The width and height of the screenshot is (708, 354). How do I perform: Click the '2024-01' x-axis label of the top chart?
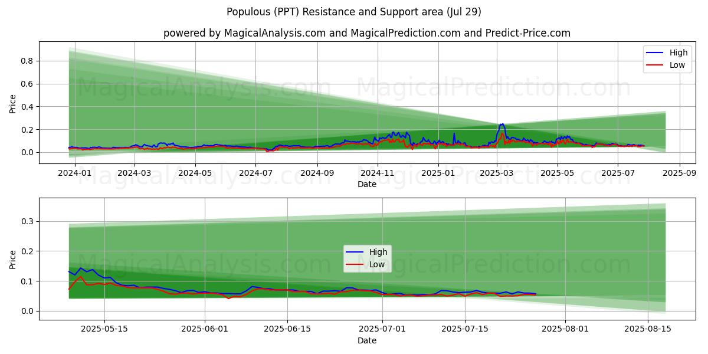[x=74, y=173]
